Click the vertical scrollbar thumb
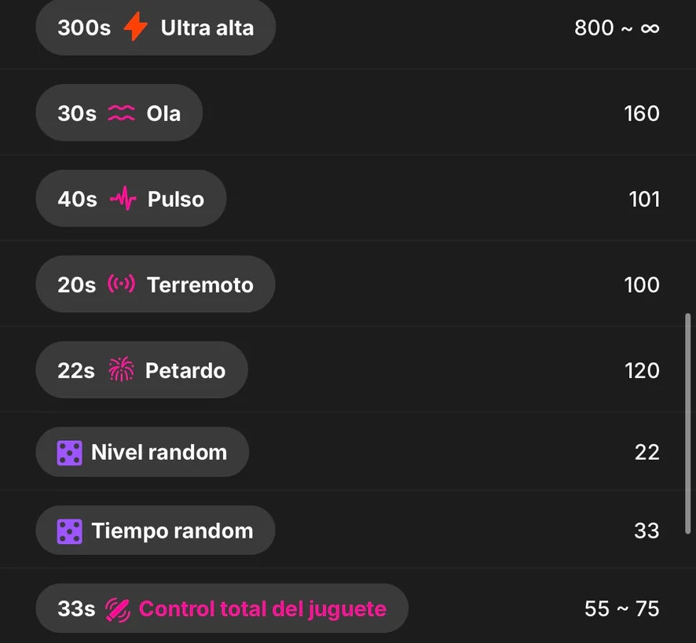696x643 pixels. point(688,424)
